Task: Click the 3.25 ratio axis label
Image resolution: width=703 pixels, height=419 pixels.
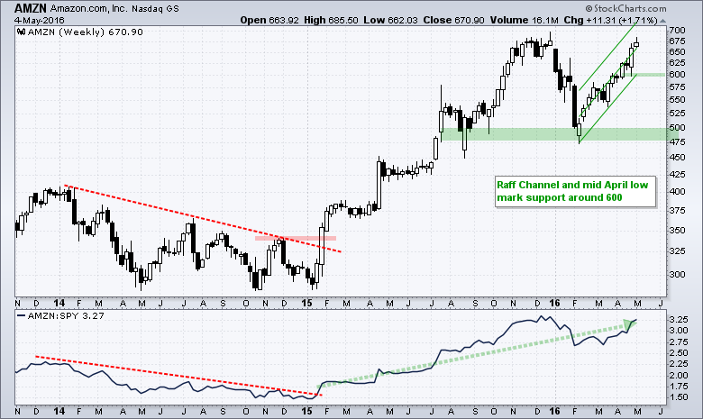Action: [x=679, y=320]
